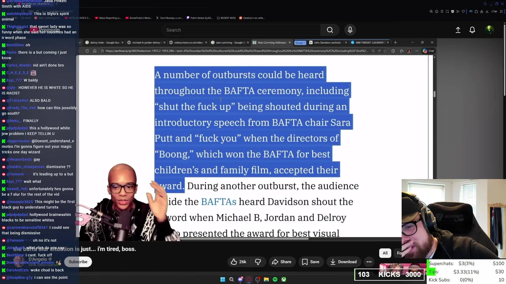Click the article page vertical scrollbar
506x284 pixels.
[x=434, y=93]
